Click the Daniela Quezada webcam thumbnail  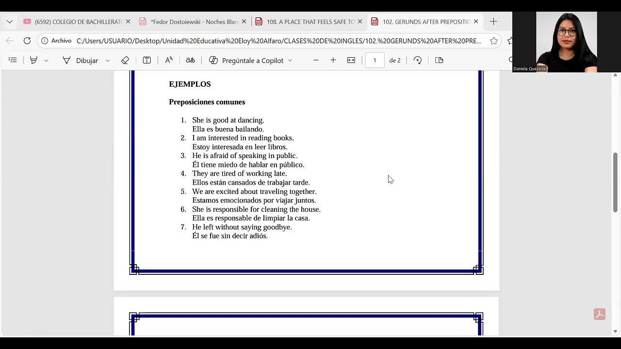coord(567,42)
